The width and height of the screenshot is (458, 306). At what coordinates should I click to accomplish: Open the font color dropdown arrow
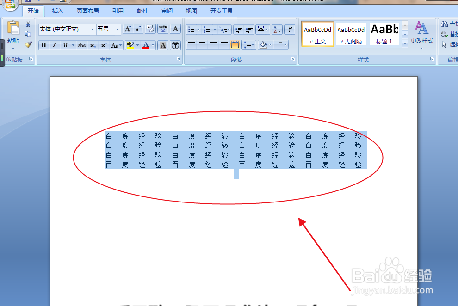(153, 45)
